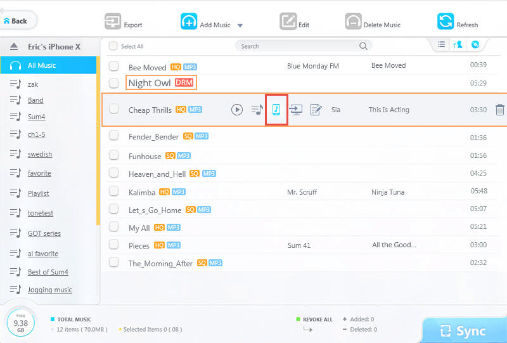The width and height of the screenshot is (507, 343).
Task: Click the 'Mr. Scruff' artist cell
Action: pyautogui.click(x=302, y=192)
